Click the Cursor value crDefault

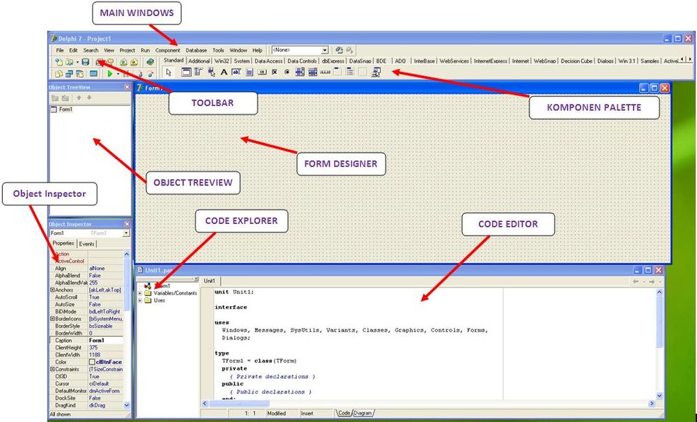(99, 384)
